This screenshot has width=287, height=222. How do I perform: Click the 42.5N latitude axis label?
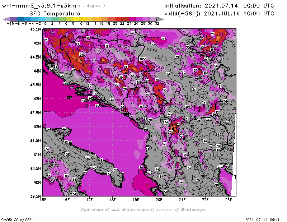(35, 112)
